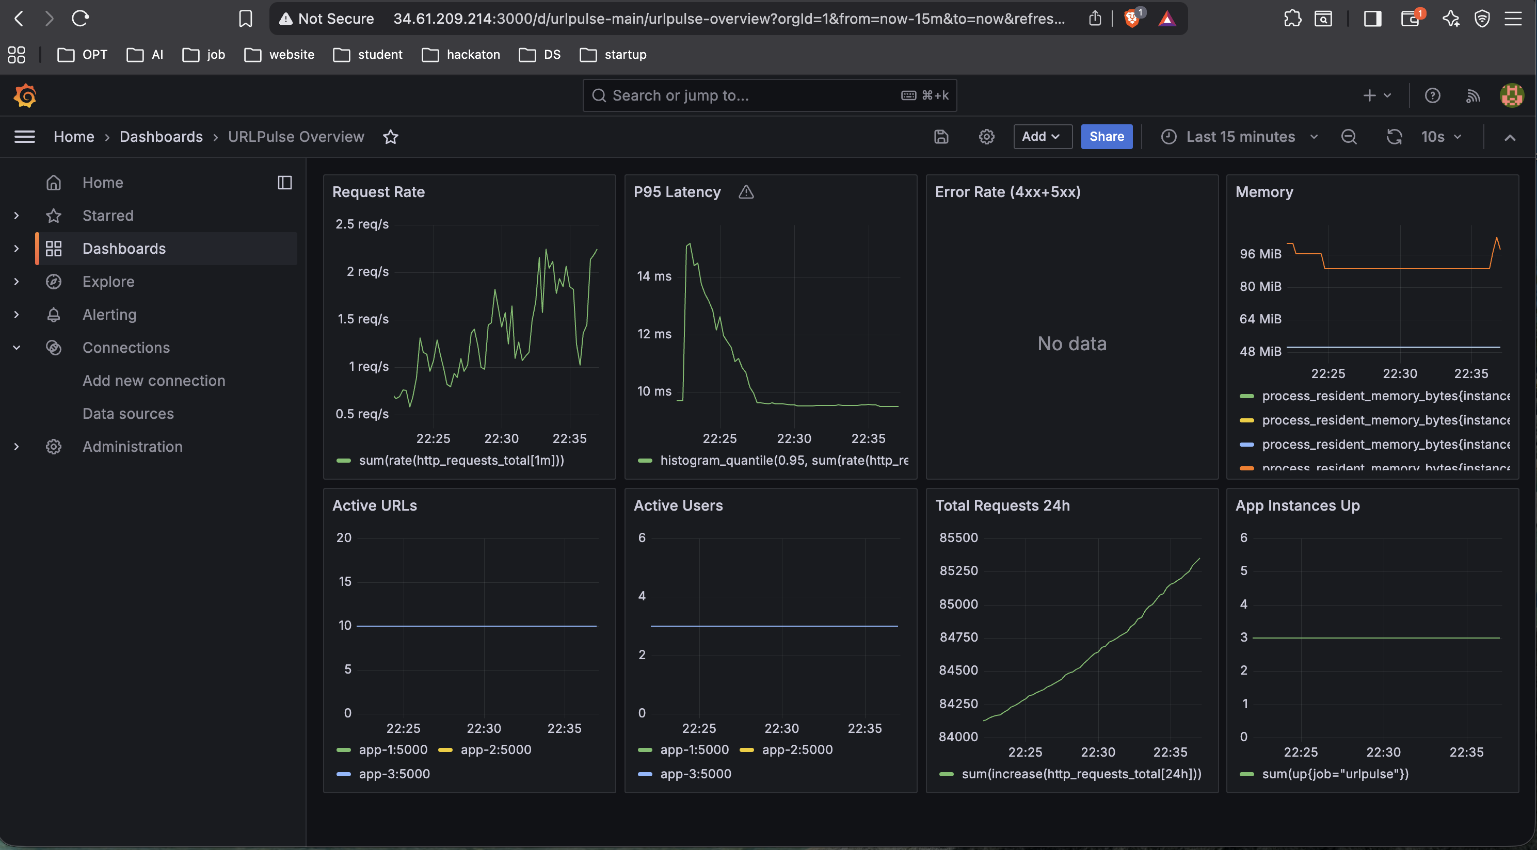1537x850 pixels.
Task: Click the save dashboard icon
Action: 941,137
